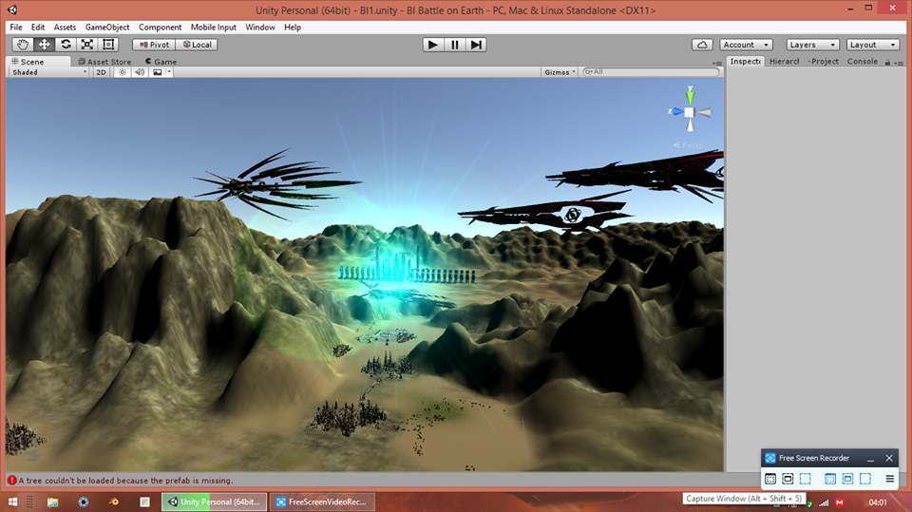Switch to the Hierarchy tab
The width and height of the screenshot is (912, 512).
(x=784, y=62)
